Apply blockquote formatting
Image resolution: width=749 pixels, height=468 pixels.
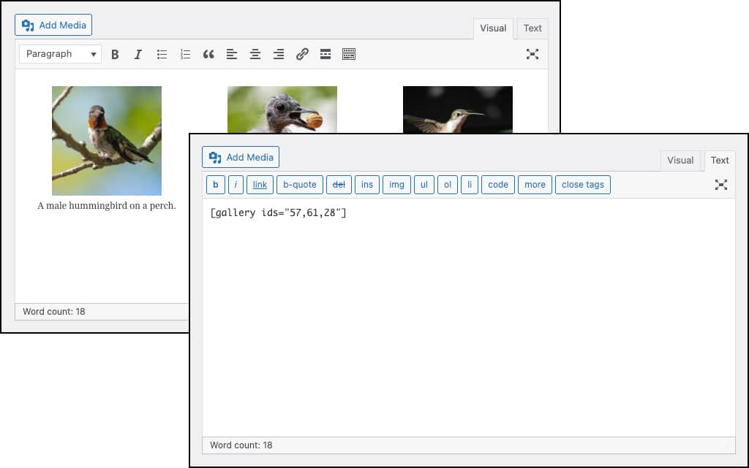pos(208,54)
